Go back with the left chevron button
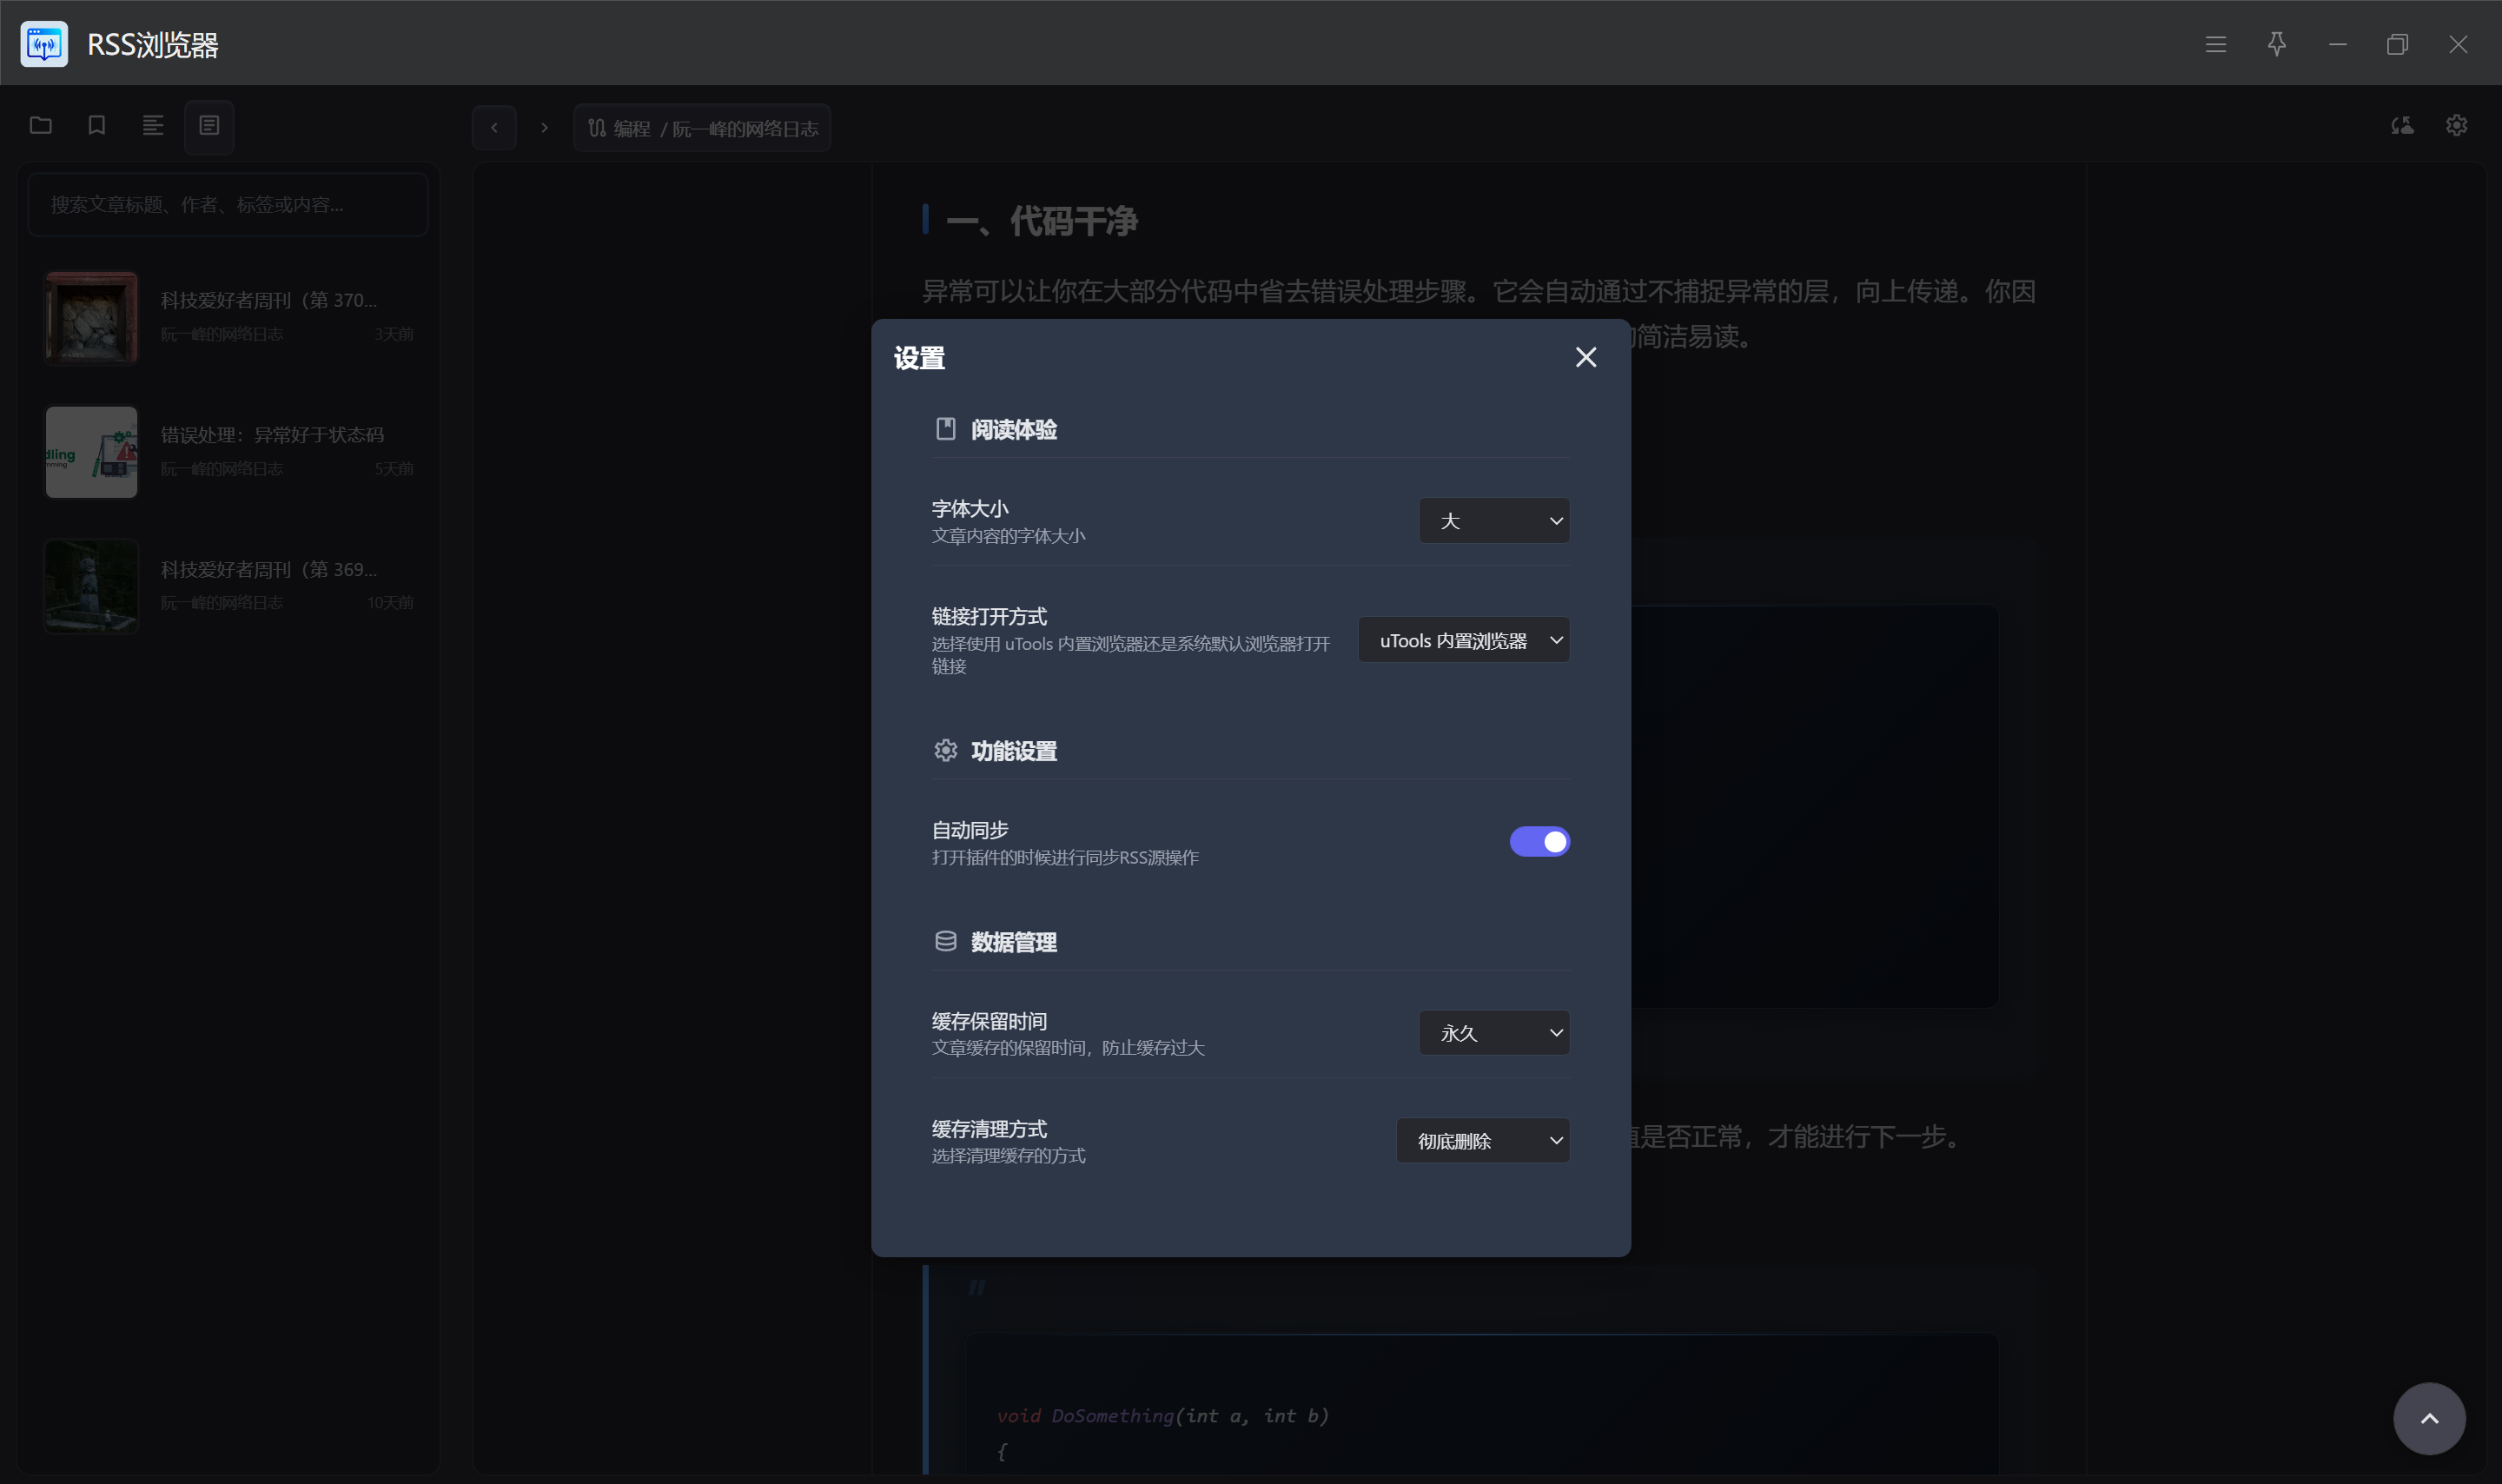 493,128
